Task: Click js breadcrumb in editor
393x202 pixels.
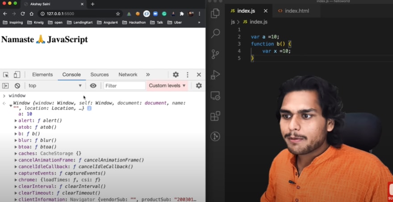Action: (x=233, y=22)
